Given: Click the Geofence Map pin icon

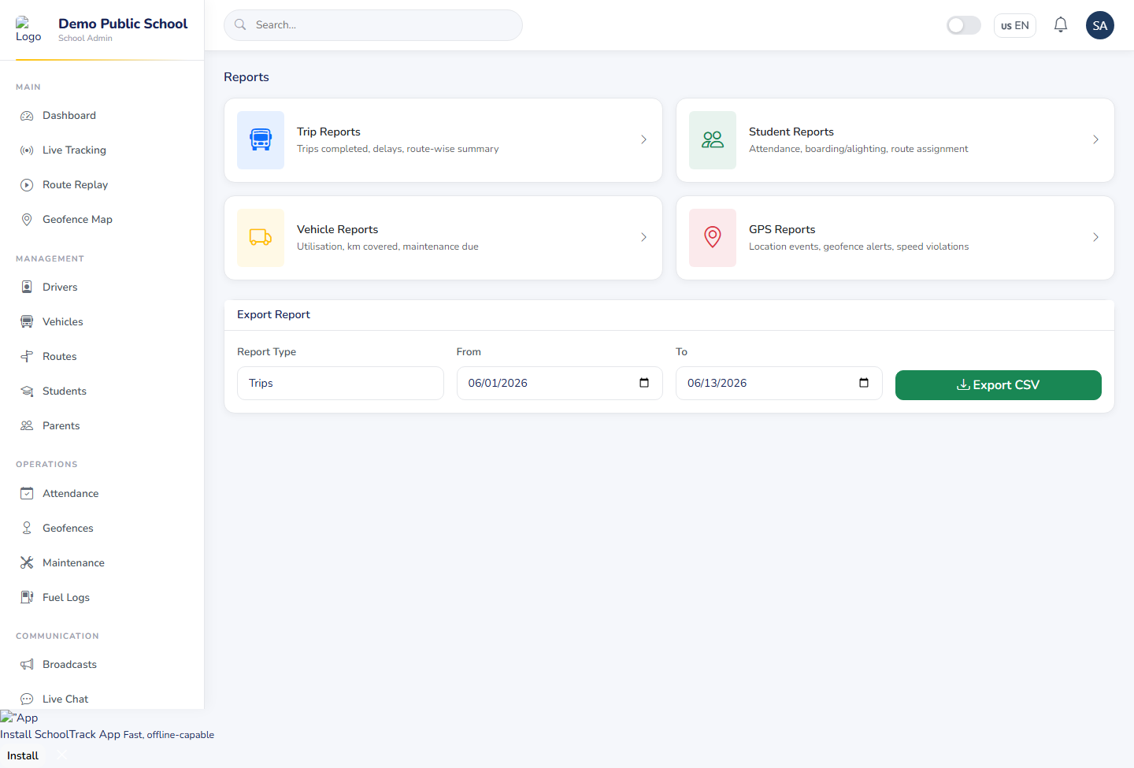Looking at the screenshot, I should [27, 220].
